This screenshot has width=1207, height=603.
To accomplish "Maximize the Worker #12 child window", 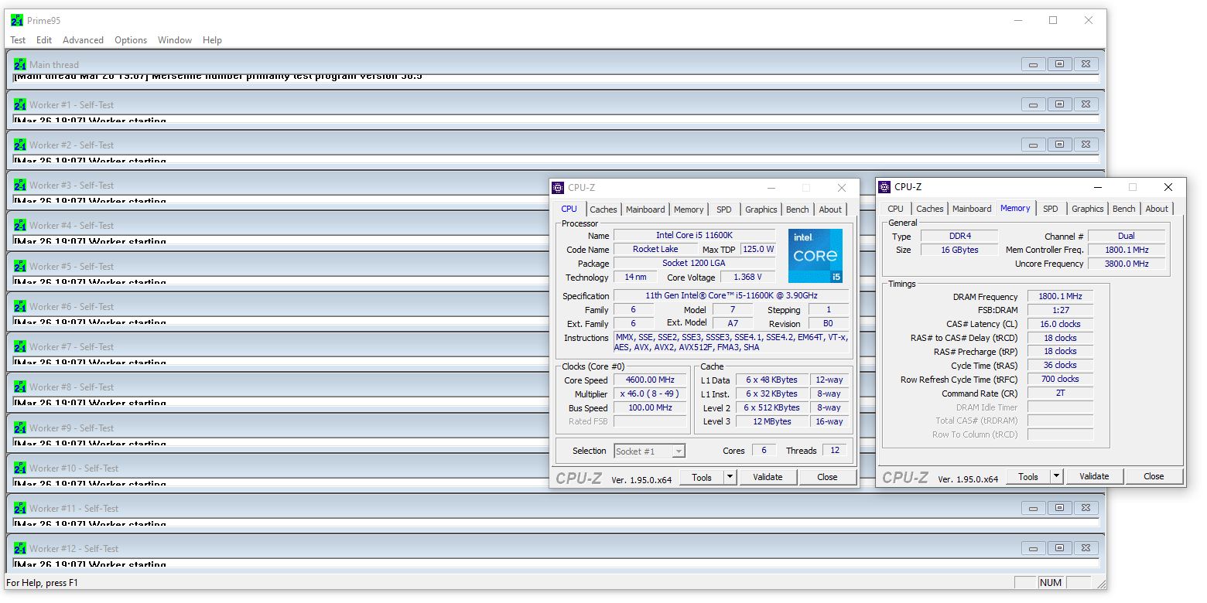I will [x=1059, y=549].
